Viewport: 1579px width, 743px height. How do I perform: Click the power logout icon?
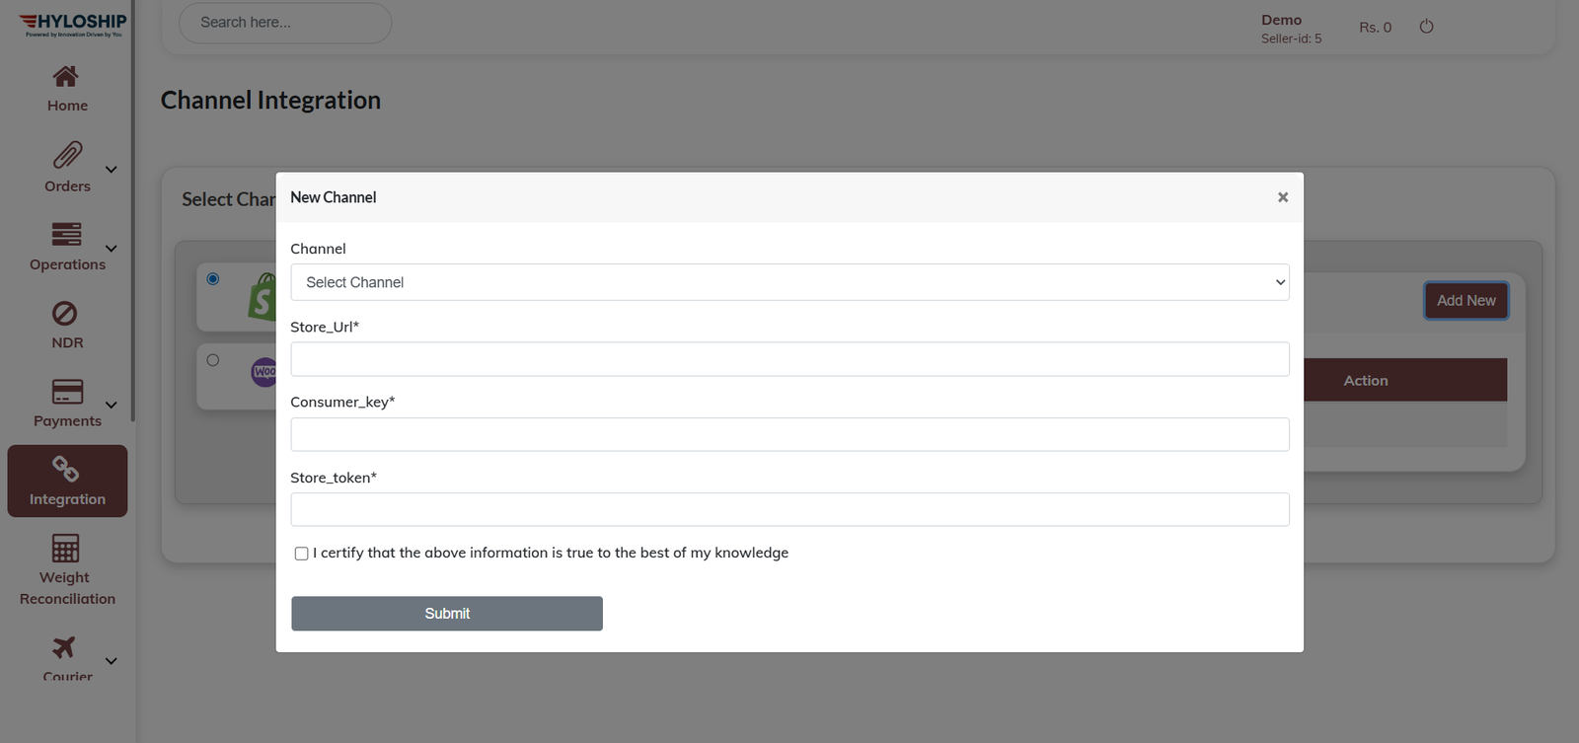1426,27
